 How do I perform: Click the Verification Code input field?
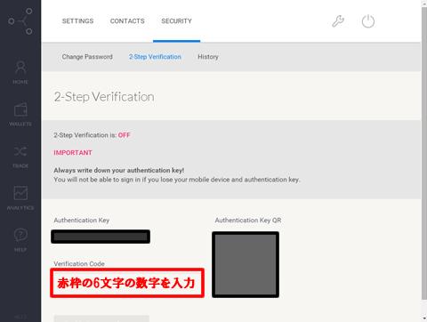[x=127, y=283]
